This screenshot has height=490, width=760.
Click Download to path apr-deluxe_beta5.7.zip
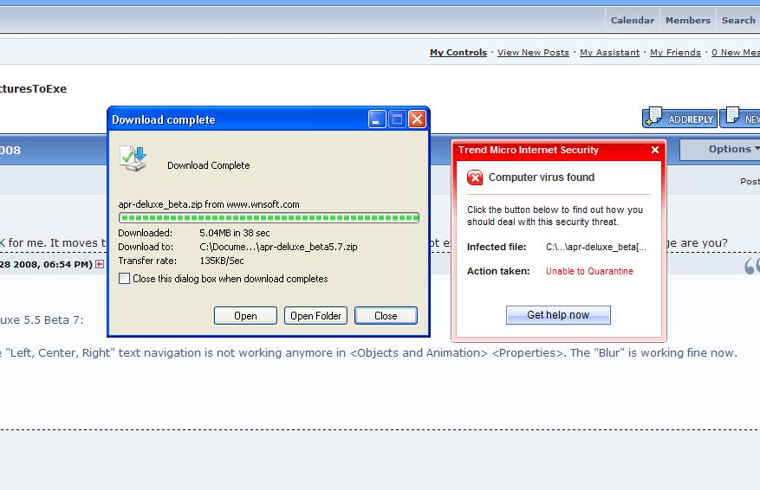pyautogui.click(x=278, y=247)
